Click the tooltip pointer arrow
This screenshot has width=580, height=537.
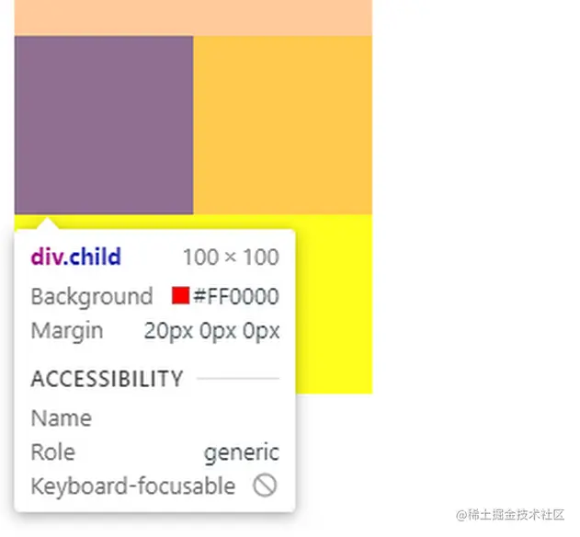(47, 224)
